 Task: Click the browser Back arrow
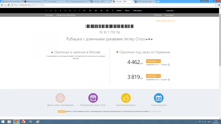(2, 5)
